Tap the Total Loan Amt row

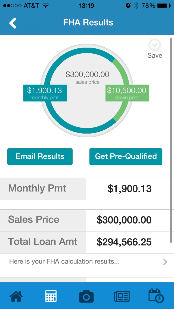[x=85, y=242]
